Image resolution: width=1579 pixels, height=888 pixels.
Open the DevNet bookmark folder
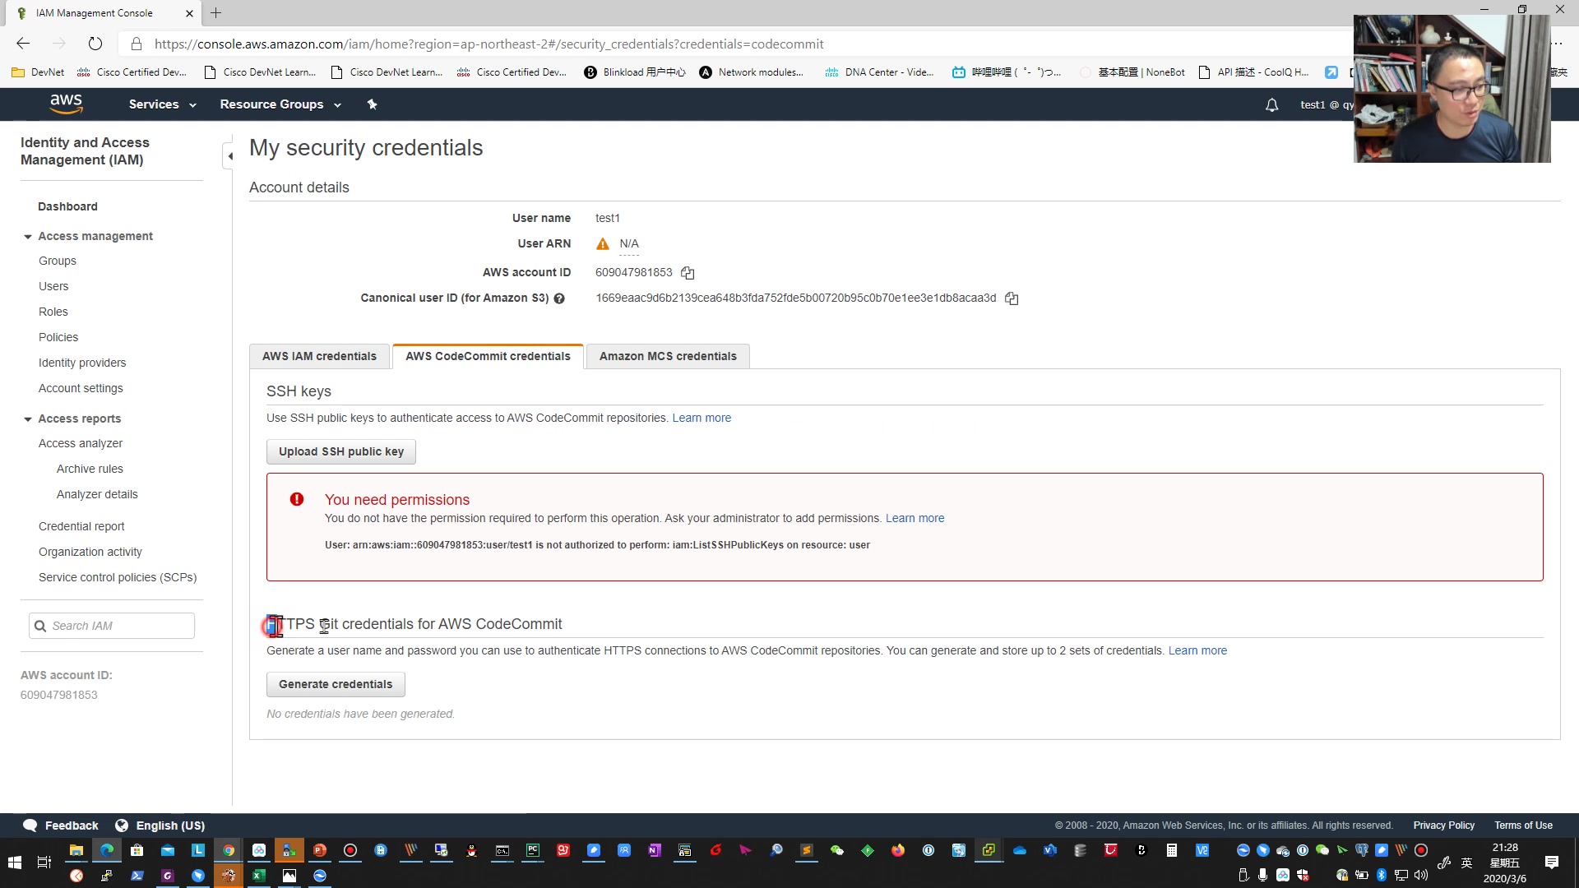(38, 72)
